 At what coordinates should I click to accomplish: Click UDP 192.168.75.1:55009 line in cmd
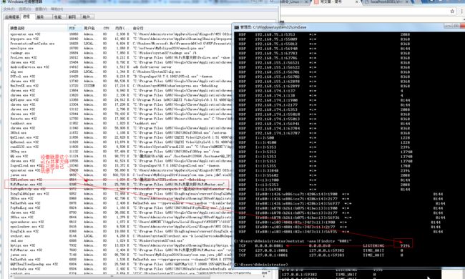tap(324, 39)
